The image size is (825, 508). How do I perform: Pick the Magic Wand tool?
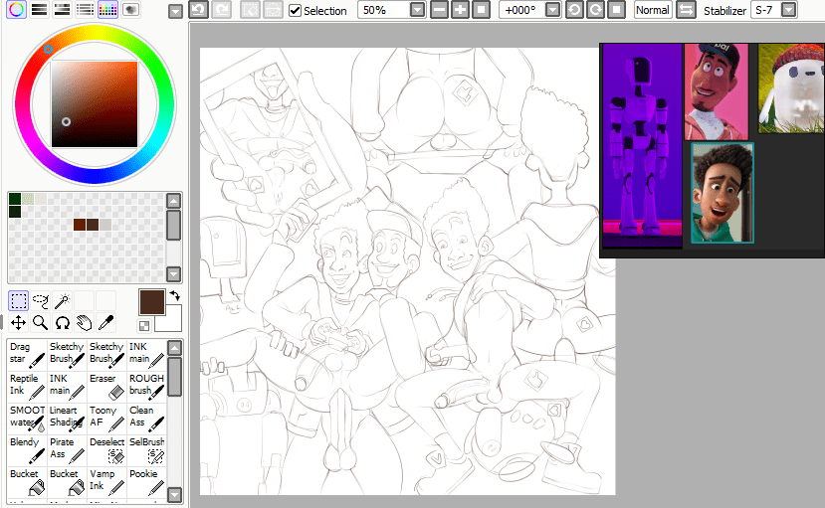62,300
